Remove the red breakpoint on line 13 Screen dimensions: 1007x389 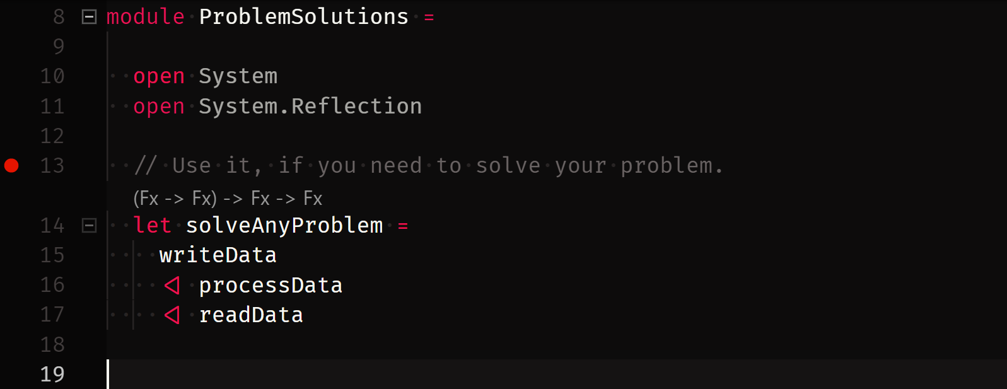coord(11,166)
